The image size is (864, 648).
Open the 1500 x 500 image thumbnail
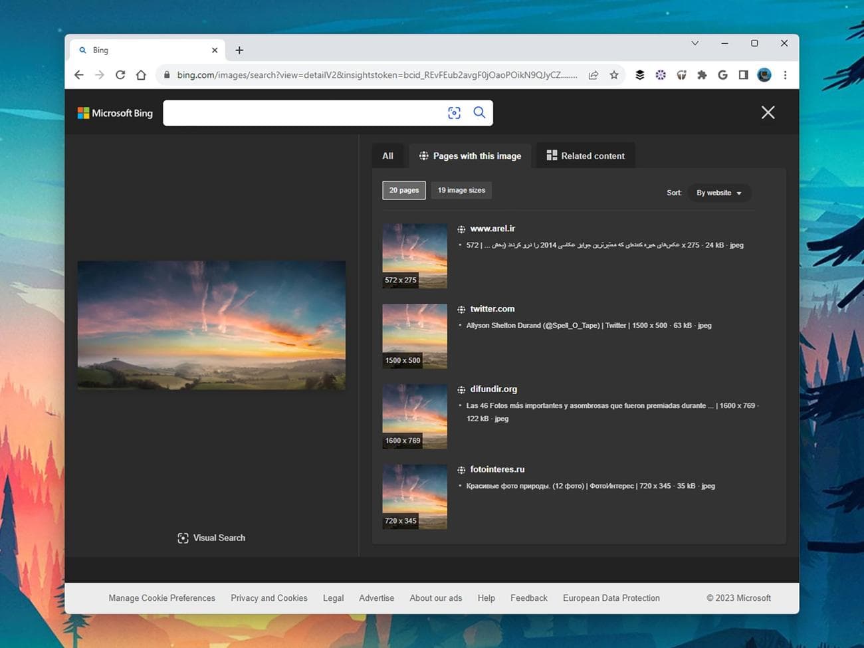tap(414, 336)
